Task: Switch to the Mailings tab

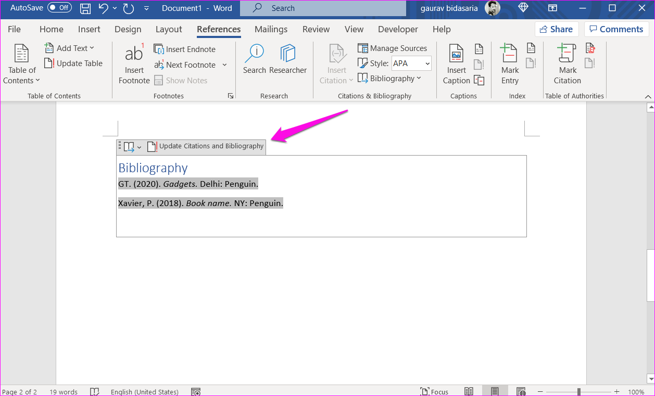Action: [x=271, y=29]
